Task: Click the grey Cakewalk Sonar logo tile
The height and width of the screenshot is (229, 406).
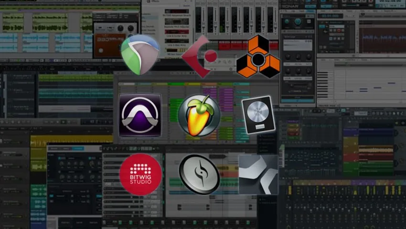Action: coord(258,175)
